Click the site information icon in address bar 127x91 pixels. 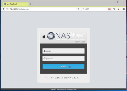coord(7,9)
